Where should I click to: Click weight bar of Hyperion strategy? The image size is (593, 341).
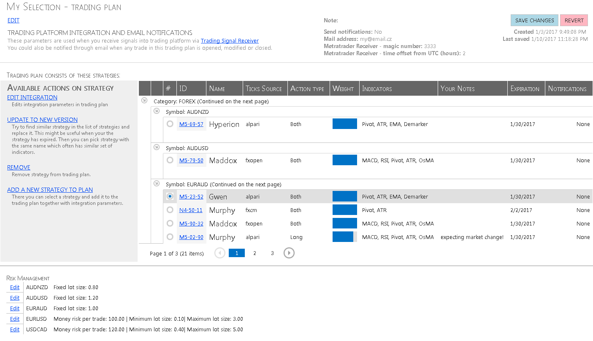coord(345,124)
